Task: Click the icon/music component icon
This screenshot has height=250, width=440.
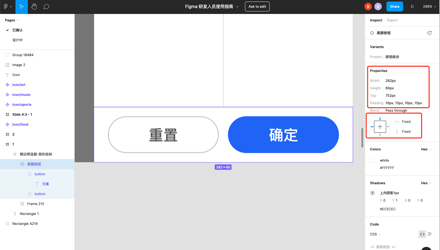Action: [7, 95]
